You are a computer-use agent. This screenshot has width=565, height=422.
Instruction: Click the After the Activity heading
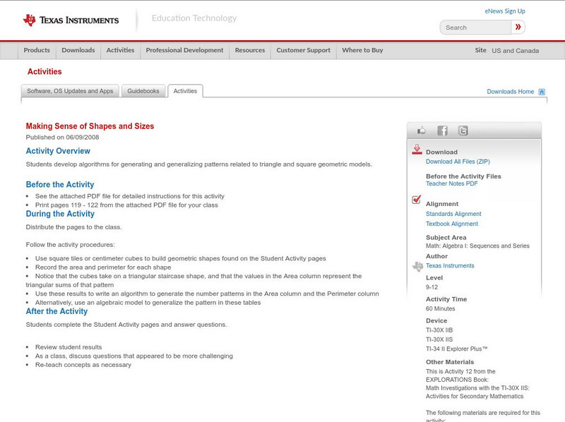click(x=56, y=311)
